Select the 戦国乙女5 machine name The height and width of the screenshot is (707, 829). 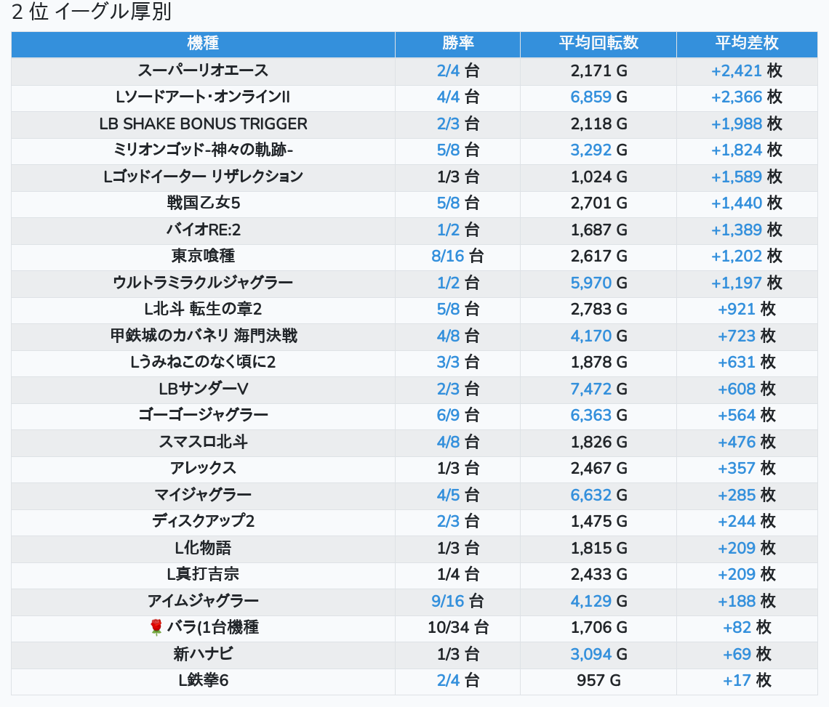coord(203,203)
